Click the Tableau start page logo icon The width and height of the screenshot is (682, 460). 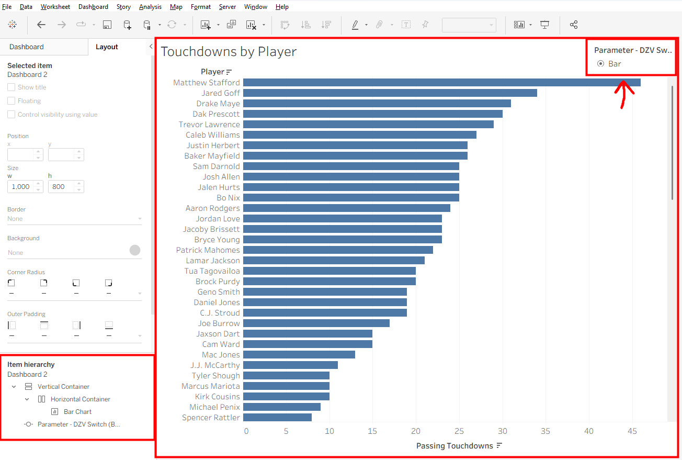[13, 25]
